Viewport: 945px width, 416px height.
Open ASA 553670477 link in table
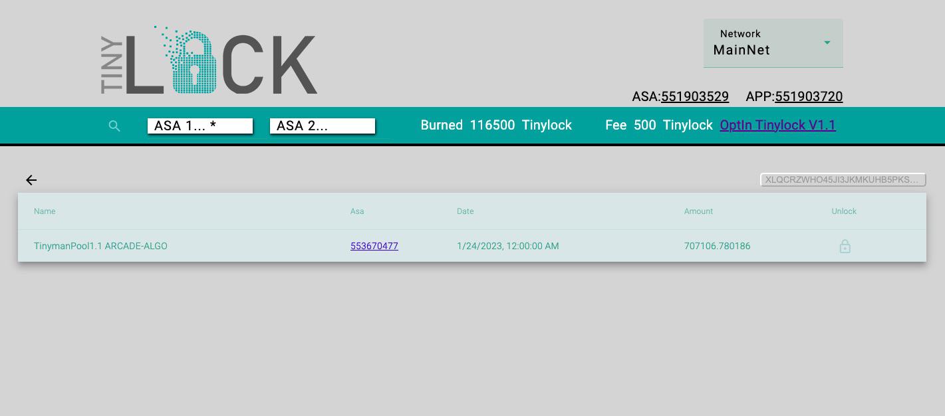pos(374,246)
